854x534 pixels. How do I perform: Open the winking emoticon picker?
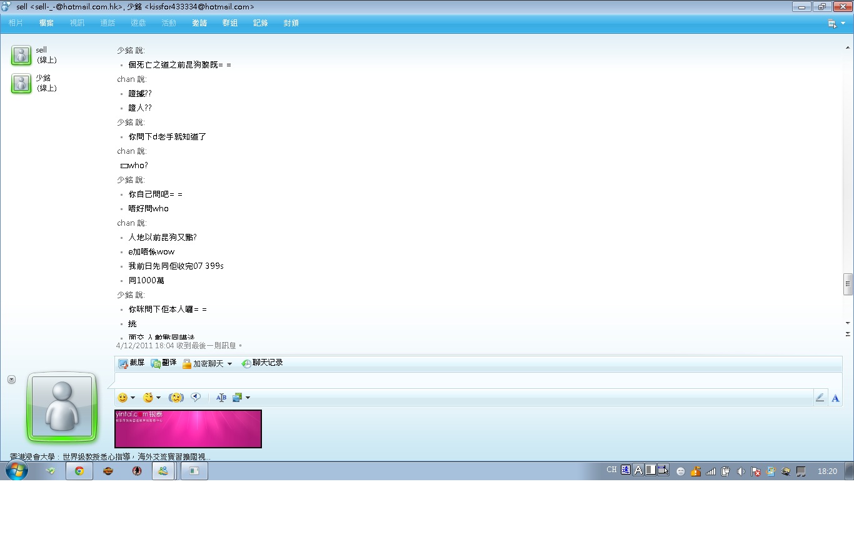point(148,398)
